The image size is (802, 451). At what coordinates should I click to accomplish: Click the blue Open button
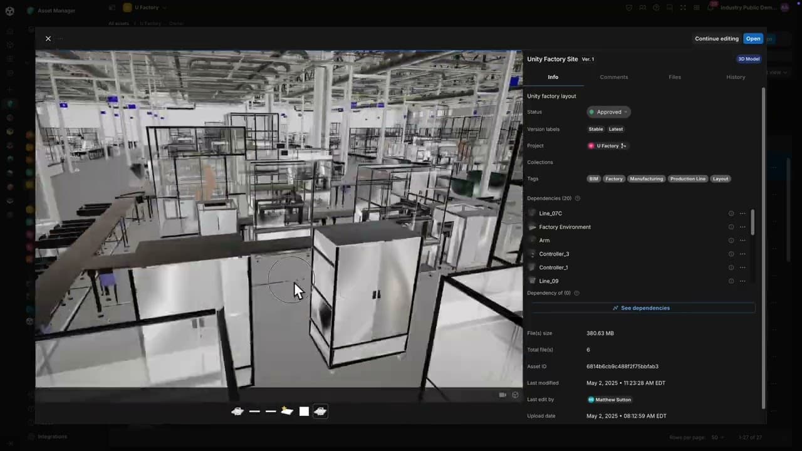[753, 39]
